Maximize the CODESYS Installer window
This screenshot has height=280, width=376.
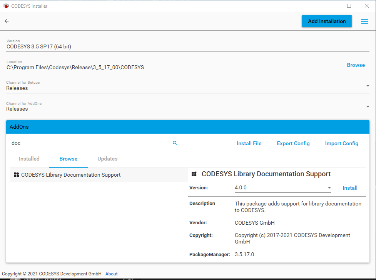(x=349, y=6)
